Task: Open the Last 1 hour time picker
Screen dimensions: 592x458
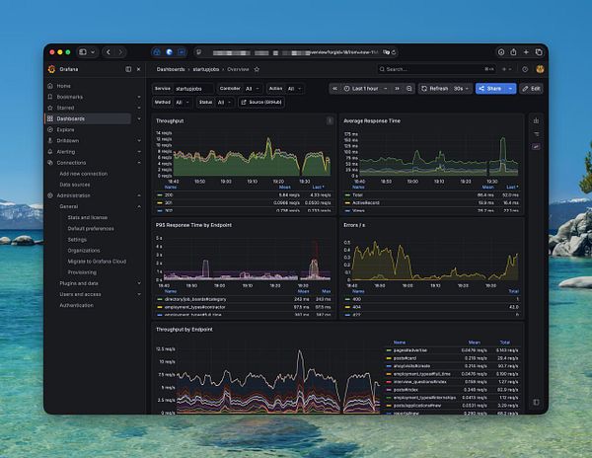Action: tap(365, 89)
